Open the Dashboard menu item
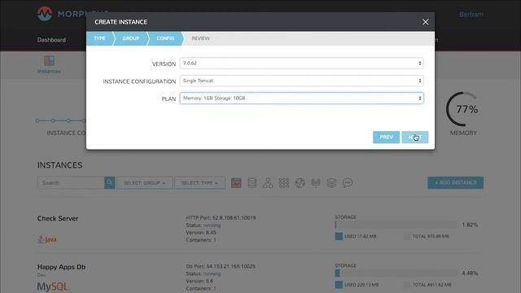Image resolution: width=521 pixels, height=293 pixels. pos(51,40)
